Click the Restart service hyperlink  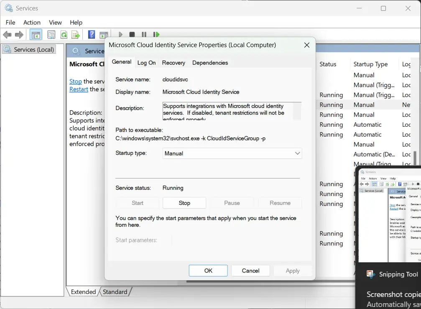[x=78, y=89]
